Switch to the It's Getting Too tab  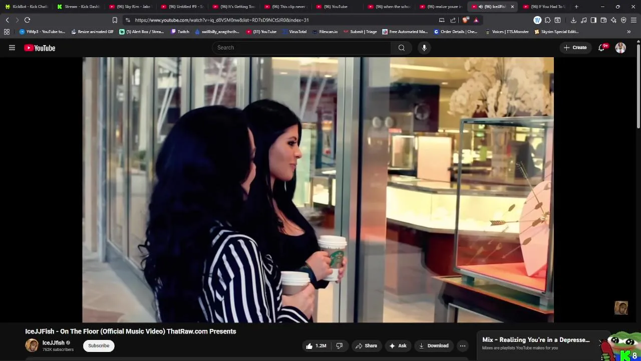point(234,7)
